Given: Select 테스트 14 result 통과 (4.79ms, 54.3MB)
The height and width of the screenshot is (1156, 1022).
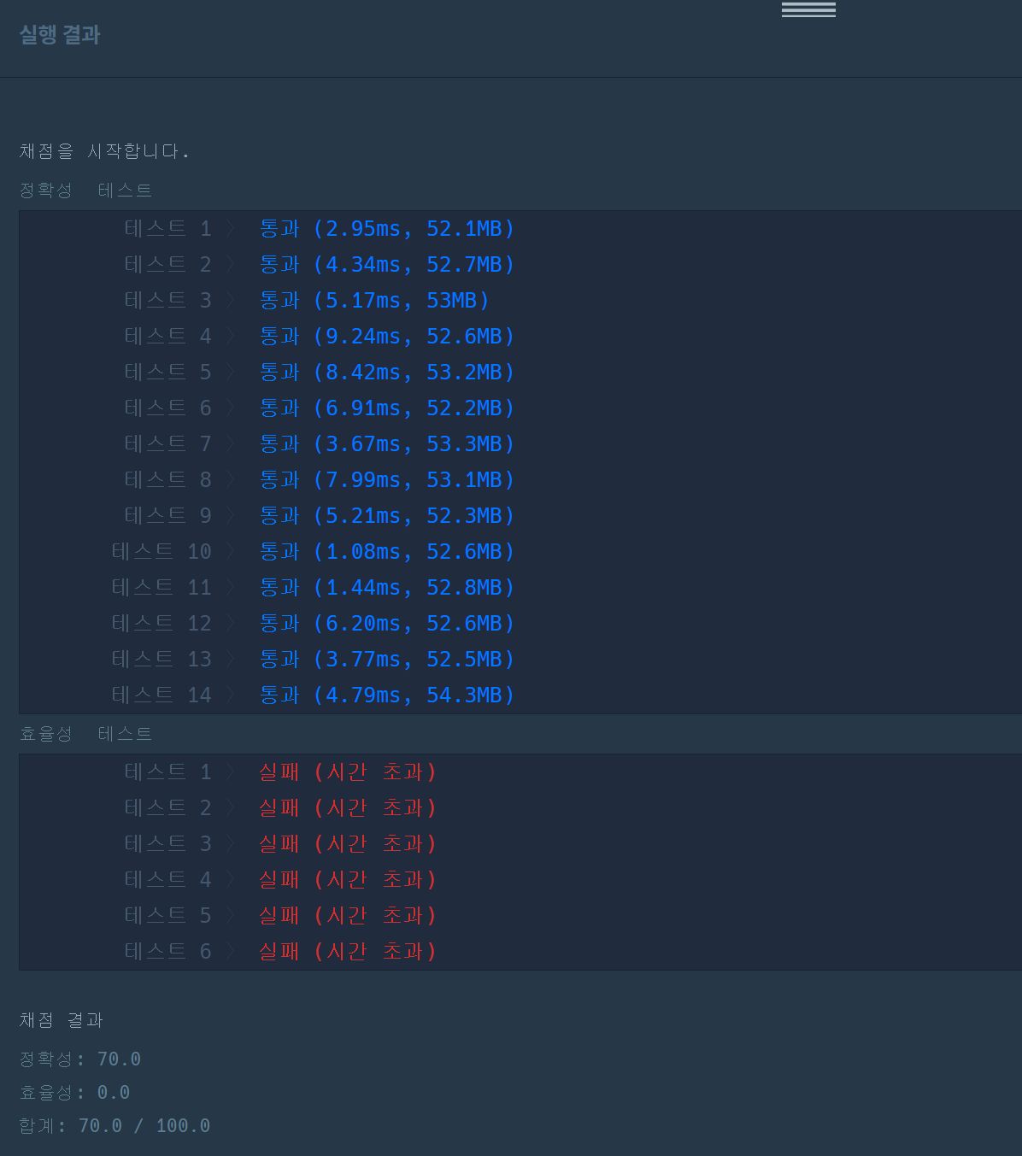Looking at the screenshot, I should tap(387, 695).
